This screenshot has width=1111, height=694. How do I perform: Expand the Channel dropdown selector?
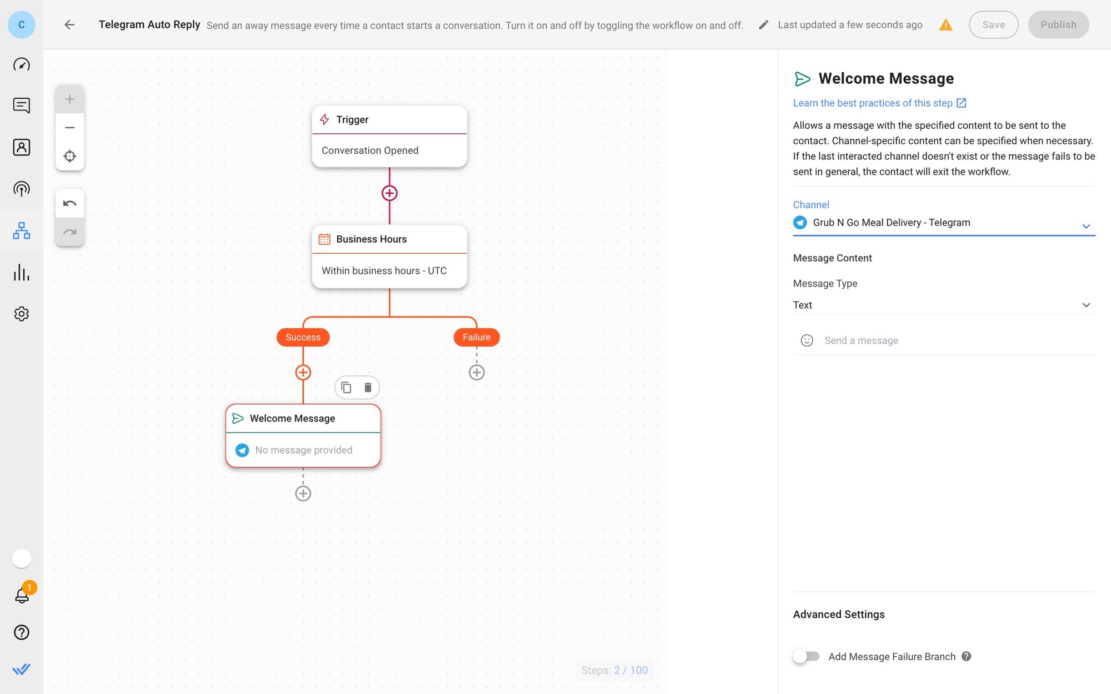1085,223
